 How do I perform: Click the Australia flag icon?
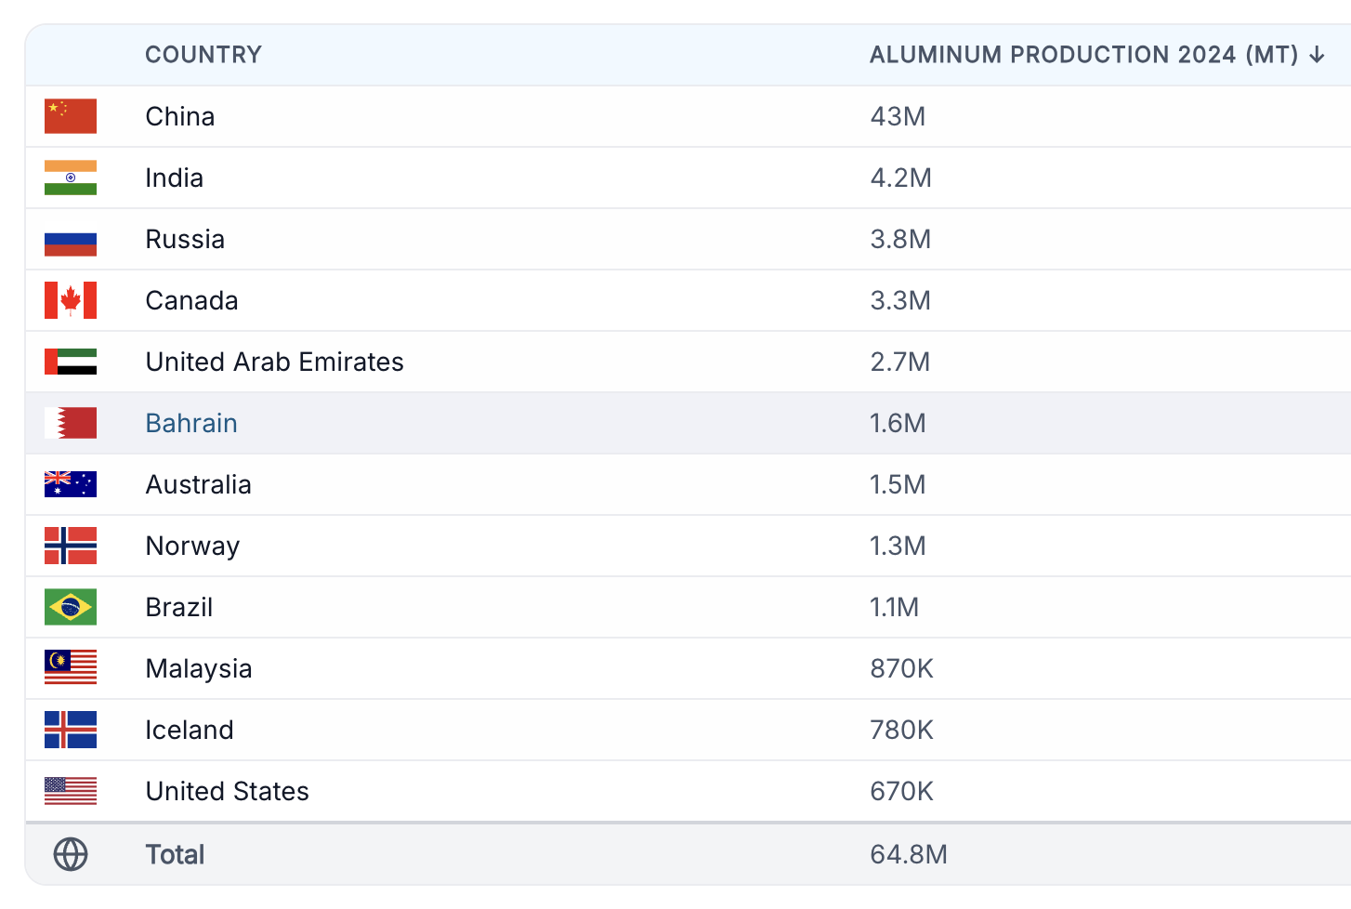[71, 484]
